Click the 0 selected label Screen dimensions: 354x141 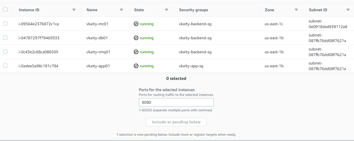pyautogui.click(x=176, y=78)
